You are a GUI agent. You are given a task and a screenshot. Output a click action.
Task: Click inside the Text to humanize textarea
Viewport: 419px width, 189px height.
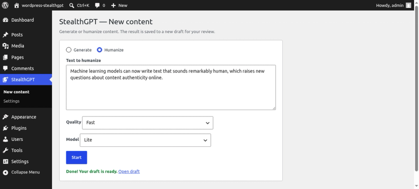click(x=171, y=88)
